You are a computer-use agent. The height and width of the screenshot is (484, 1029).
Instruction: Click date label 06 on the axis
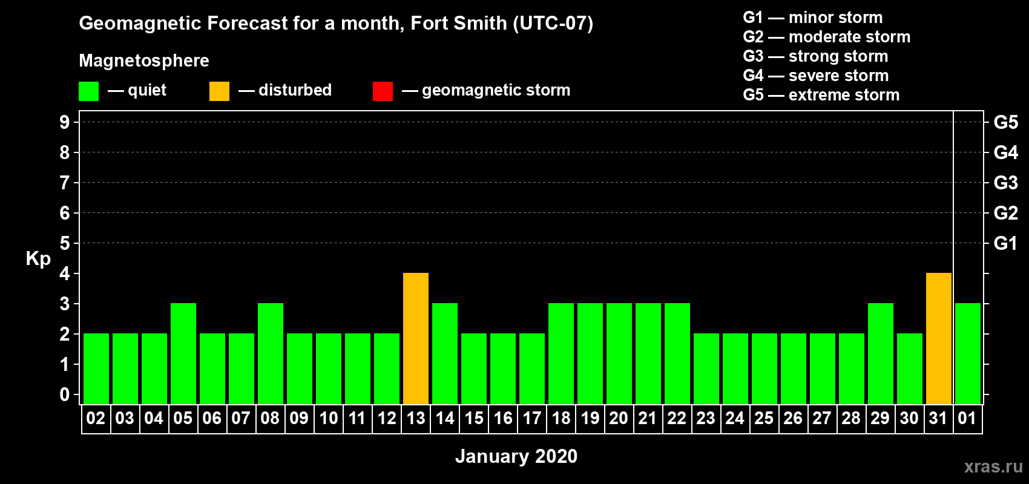pos(212,418)
